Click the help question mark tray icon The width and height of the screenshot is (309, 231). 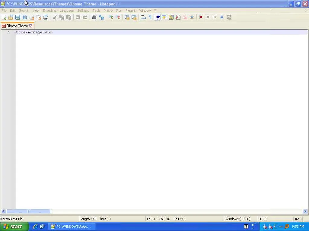(246, 227)
